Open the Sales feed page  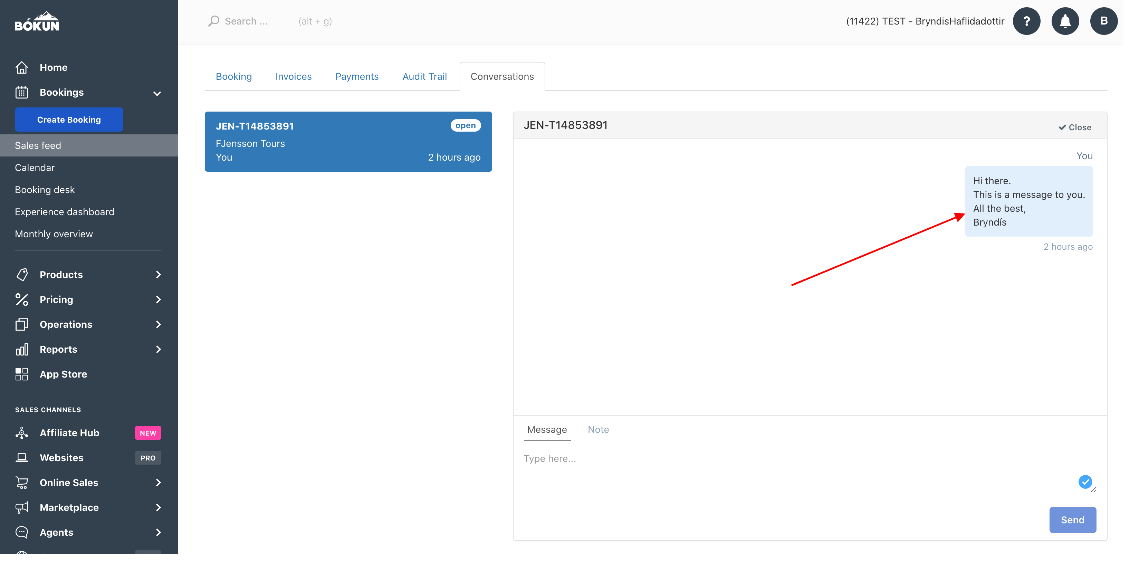point(89,146)
